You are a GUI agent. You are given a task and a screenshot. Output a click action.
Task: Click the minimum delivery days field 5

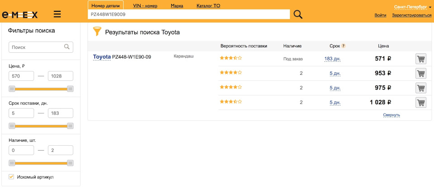[x=21, y=113]
